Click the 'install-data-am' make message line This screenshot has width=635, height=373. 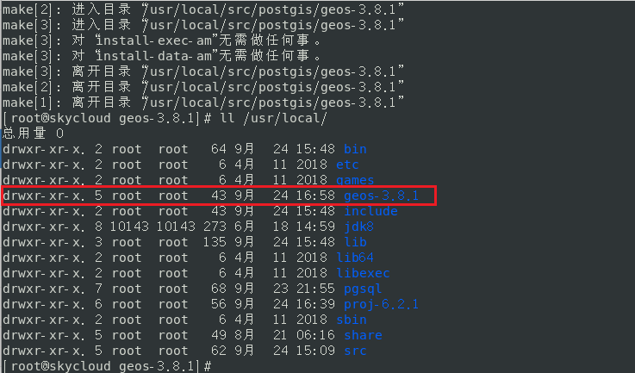coord(162,56)
